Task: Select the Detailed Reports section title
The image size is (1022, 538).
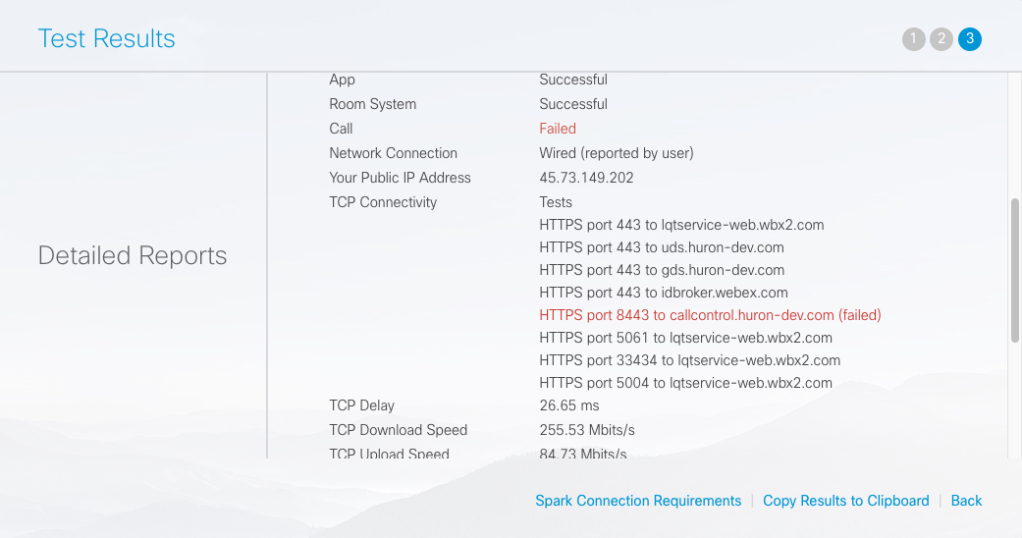Action: pyautogui.click(x=133, y=255)
